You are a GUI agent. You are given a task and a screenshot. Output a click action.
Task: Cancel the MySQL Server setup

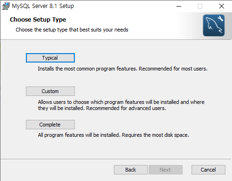(208, 170)
